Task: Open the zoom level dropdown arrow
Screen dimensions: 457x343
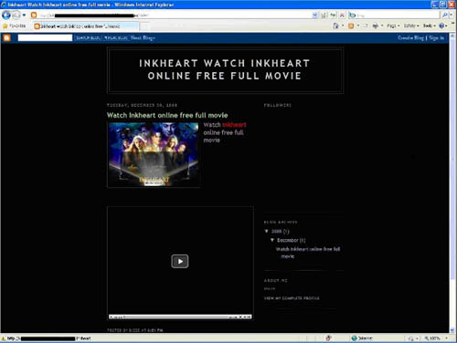Action: [446, 338]
